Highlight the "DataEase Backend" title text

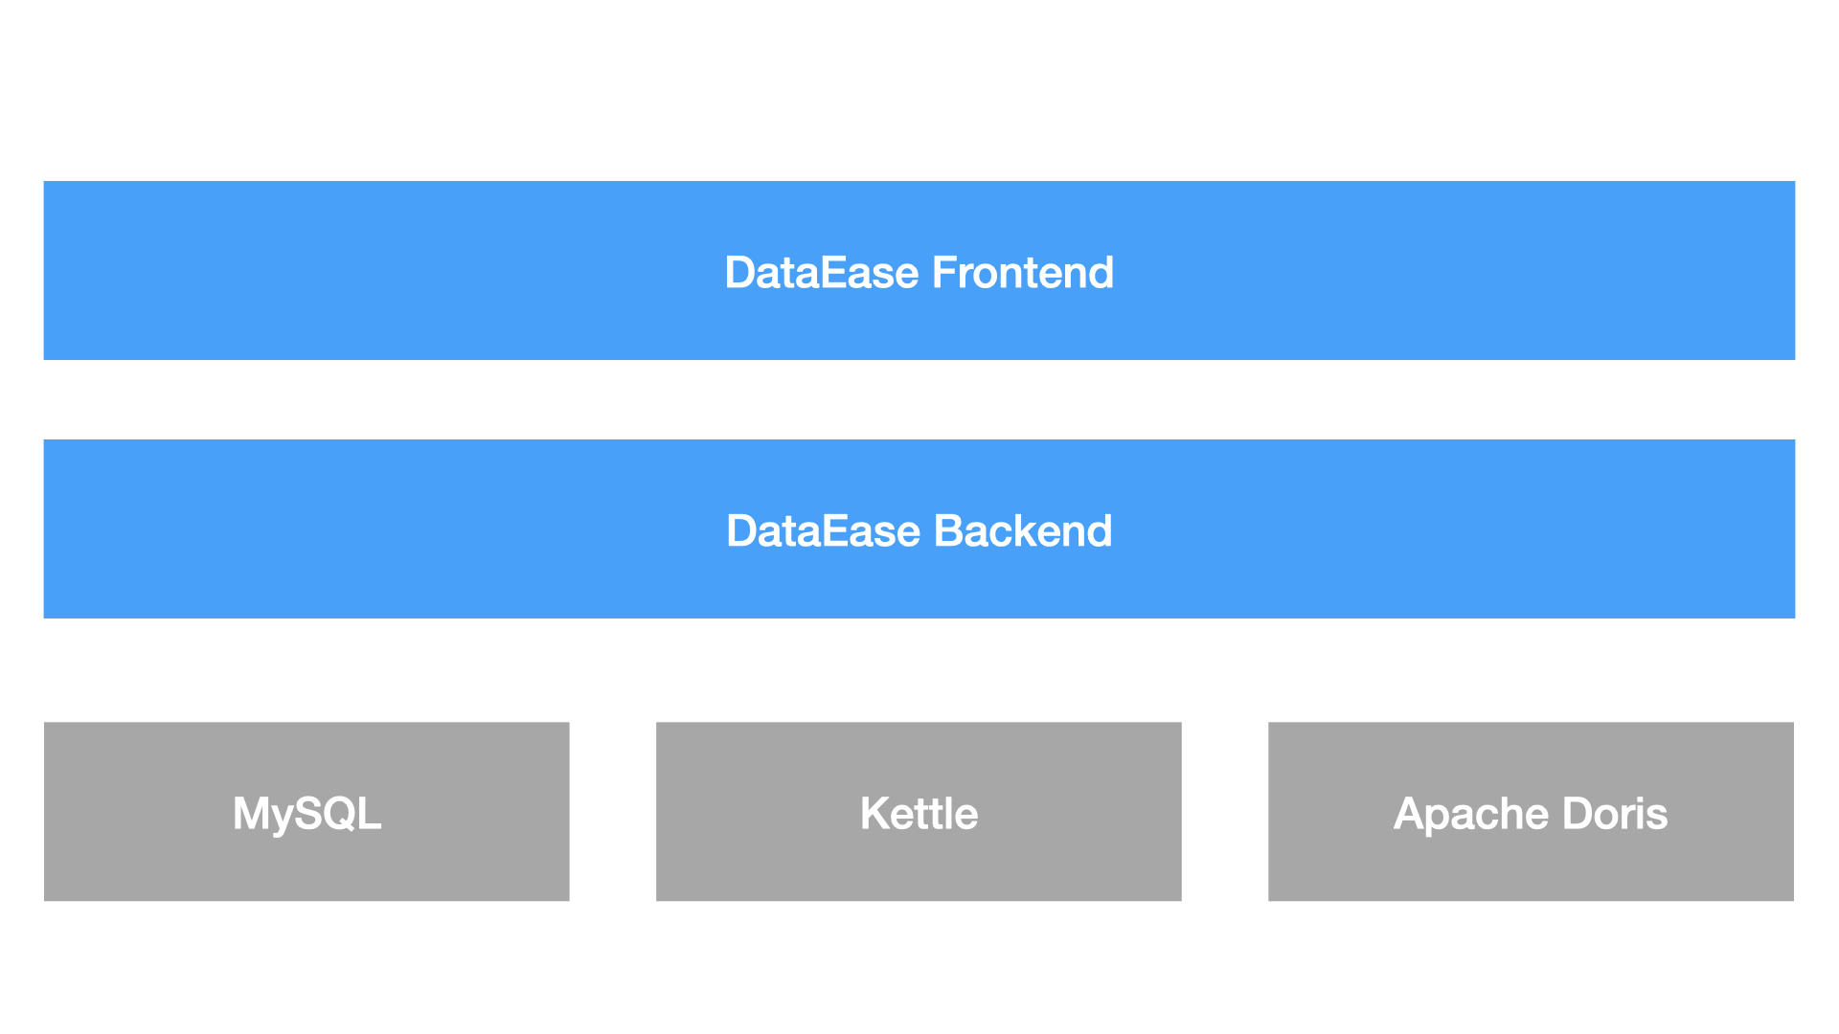[919, 531]
